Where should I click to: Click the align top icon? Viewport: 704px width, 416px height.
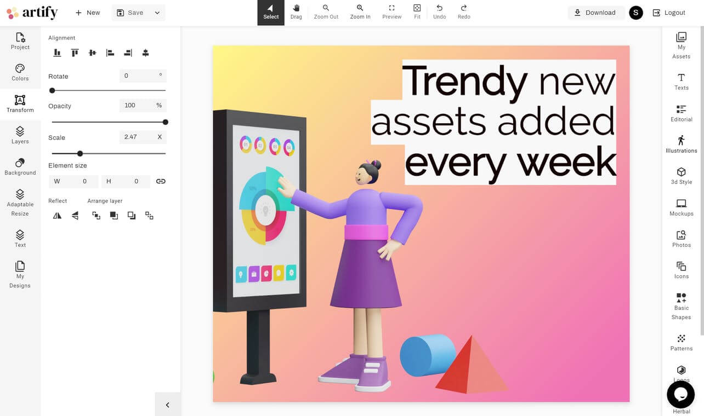pos(75,53)
